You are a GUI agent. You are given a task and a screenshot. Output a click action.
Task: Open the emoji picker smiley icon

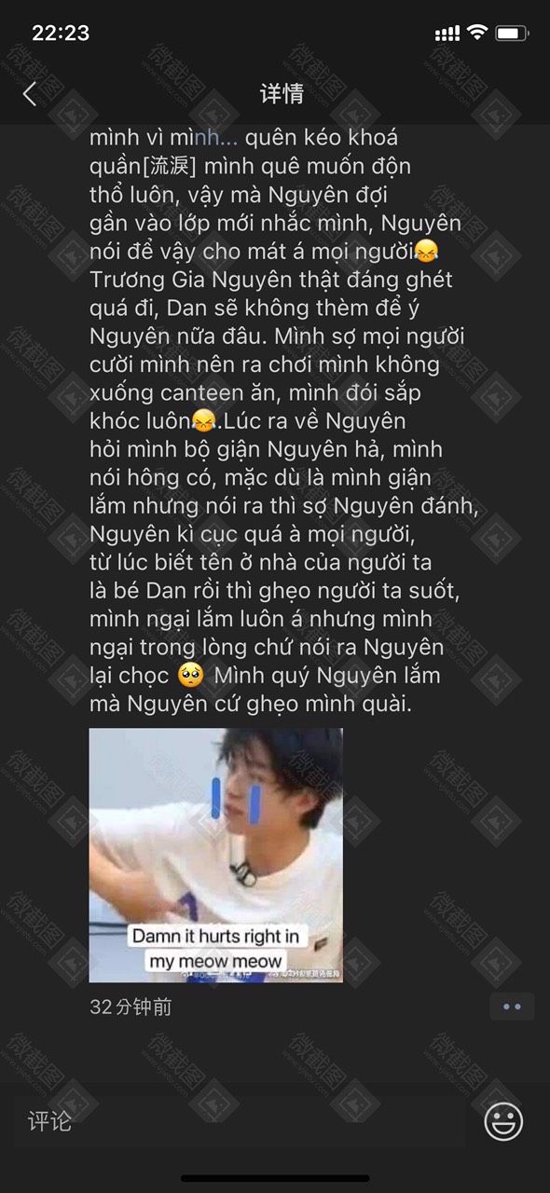click(x=503, y=1121)
